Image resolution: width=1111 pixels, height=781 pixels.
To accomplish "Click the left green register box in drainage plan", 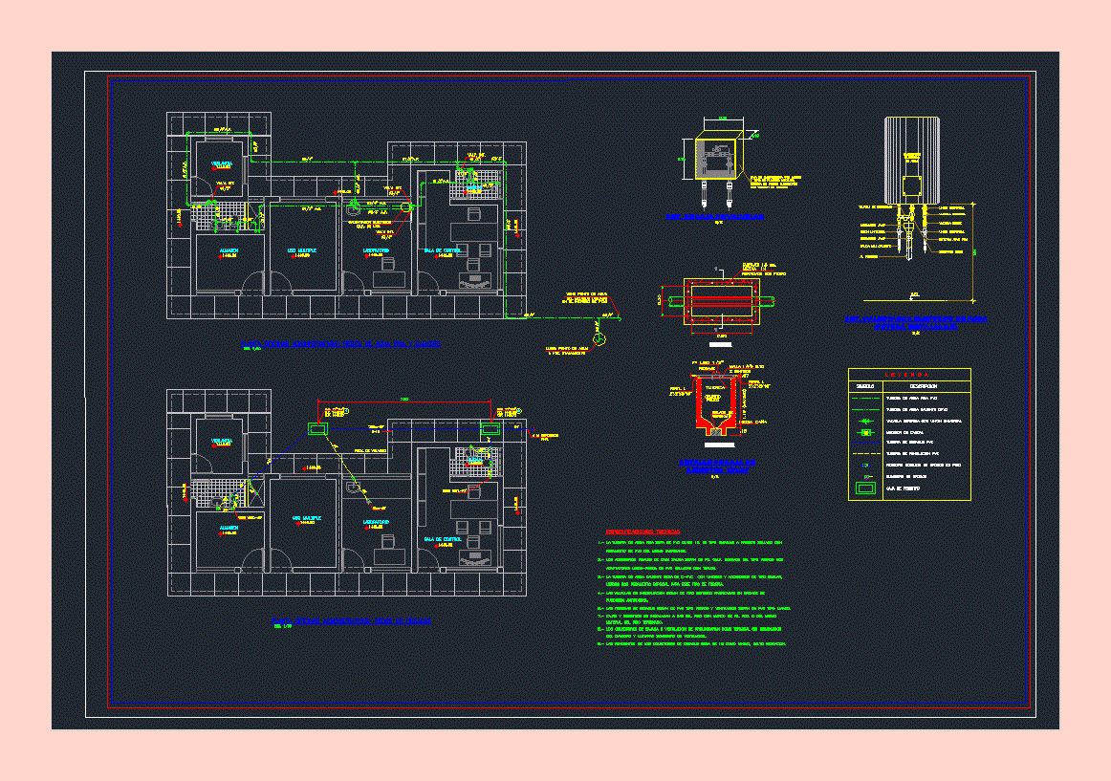I will tap(317, 430).
